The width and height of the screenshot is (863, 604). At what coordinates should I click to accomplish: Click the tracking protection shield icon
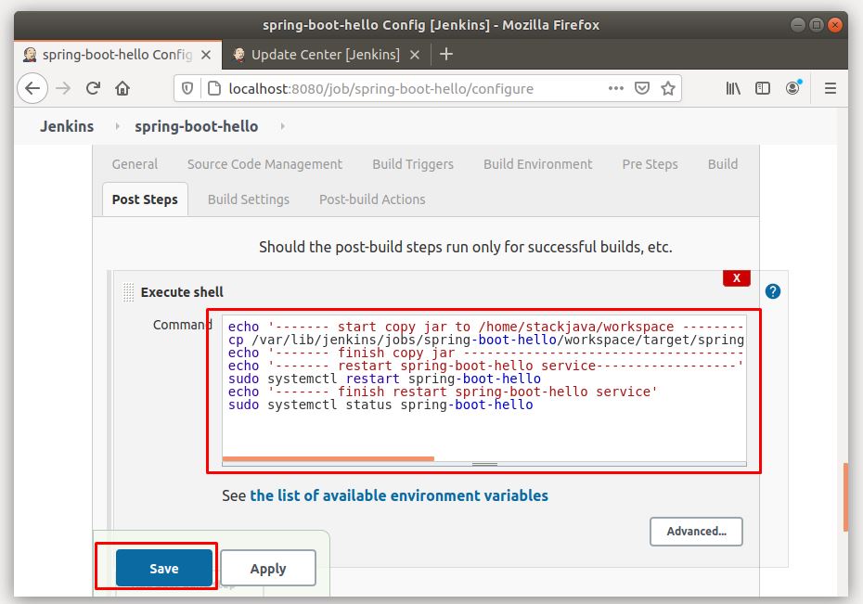coord(187,88)
